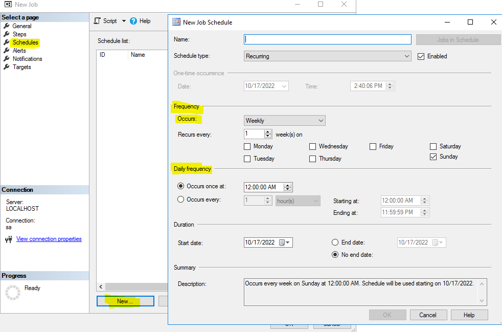Select the Occurs once at radio button
The width and height of the screenshot is (502, 332).
[x=180, y=186]
